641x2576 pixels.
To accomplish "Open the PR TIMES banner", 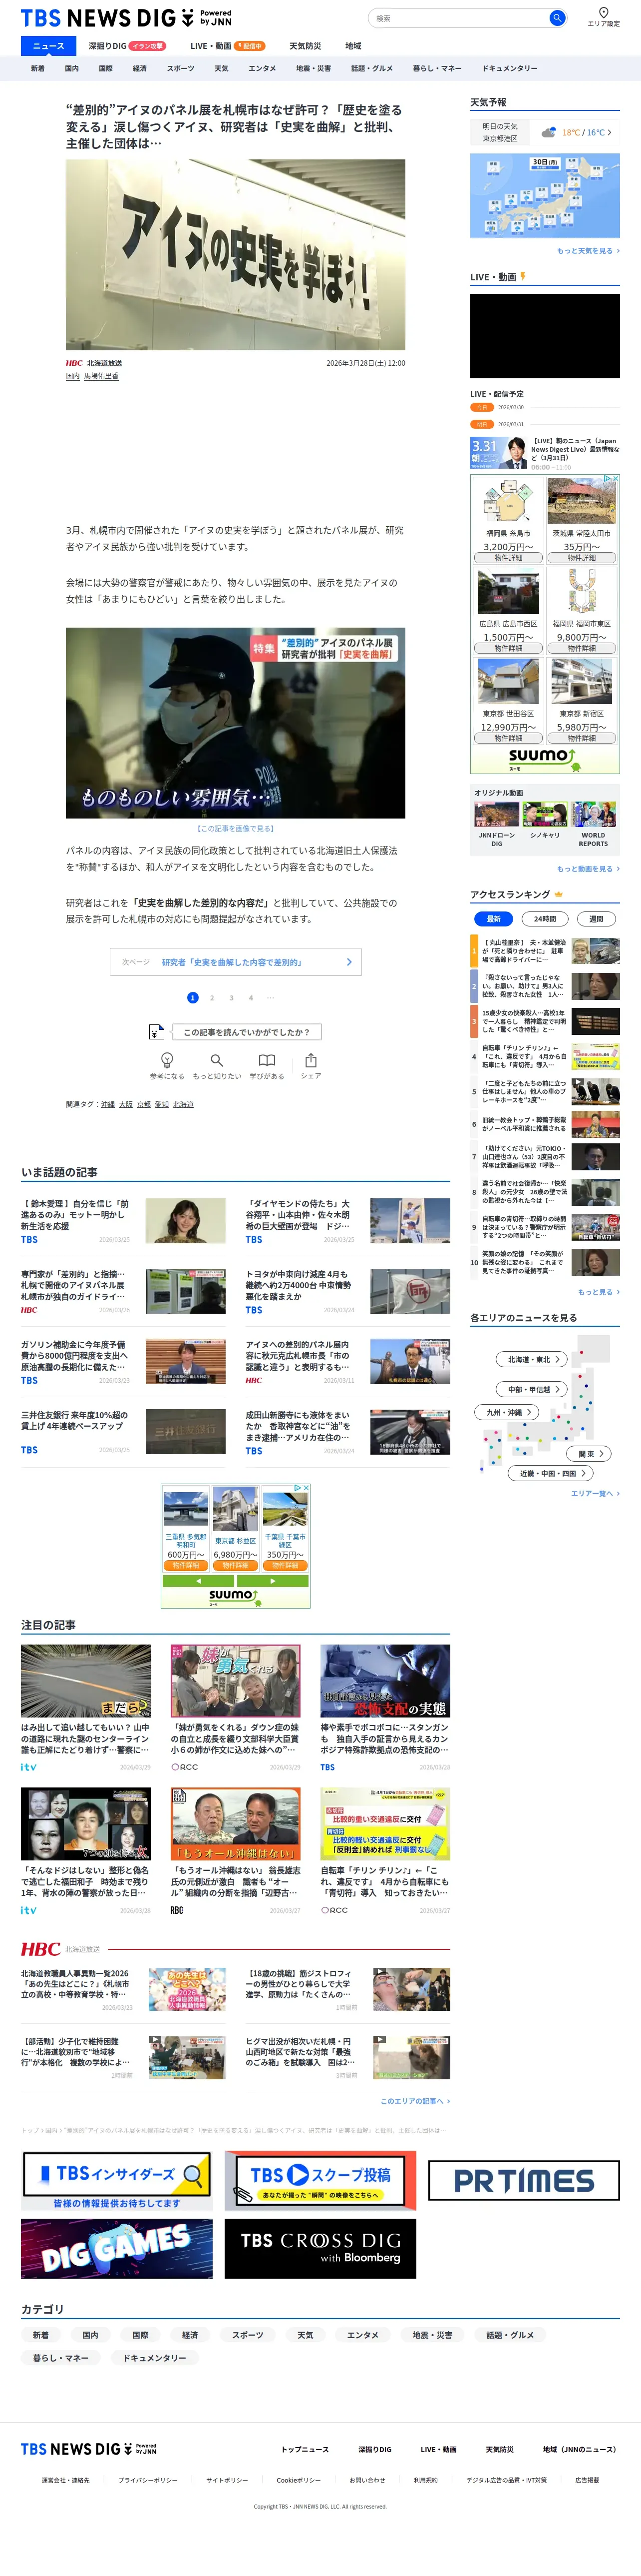I will pos(524,2181).
